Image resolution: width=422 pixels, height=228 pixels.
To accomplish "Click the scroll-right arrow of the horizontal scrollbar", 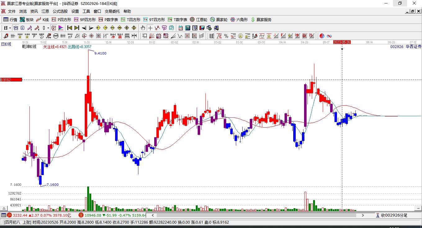I will coord(363,215).
